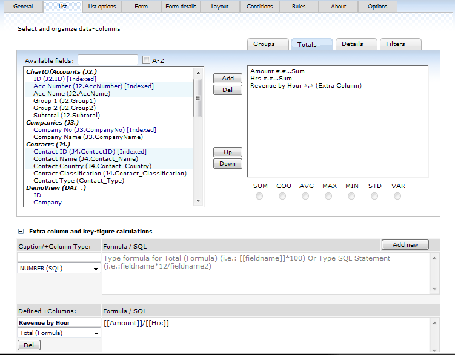This screenshot has height=355, width=455.
Task: Select the AVG aggregate radio button
Action: coord(305,196)
